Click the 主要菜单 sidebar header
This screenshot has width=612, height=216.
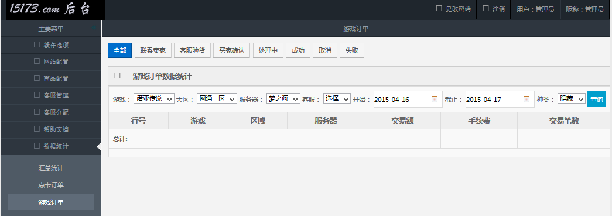click(x=51, y=29)
